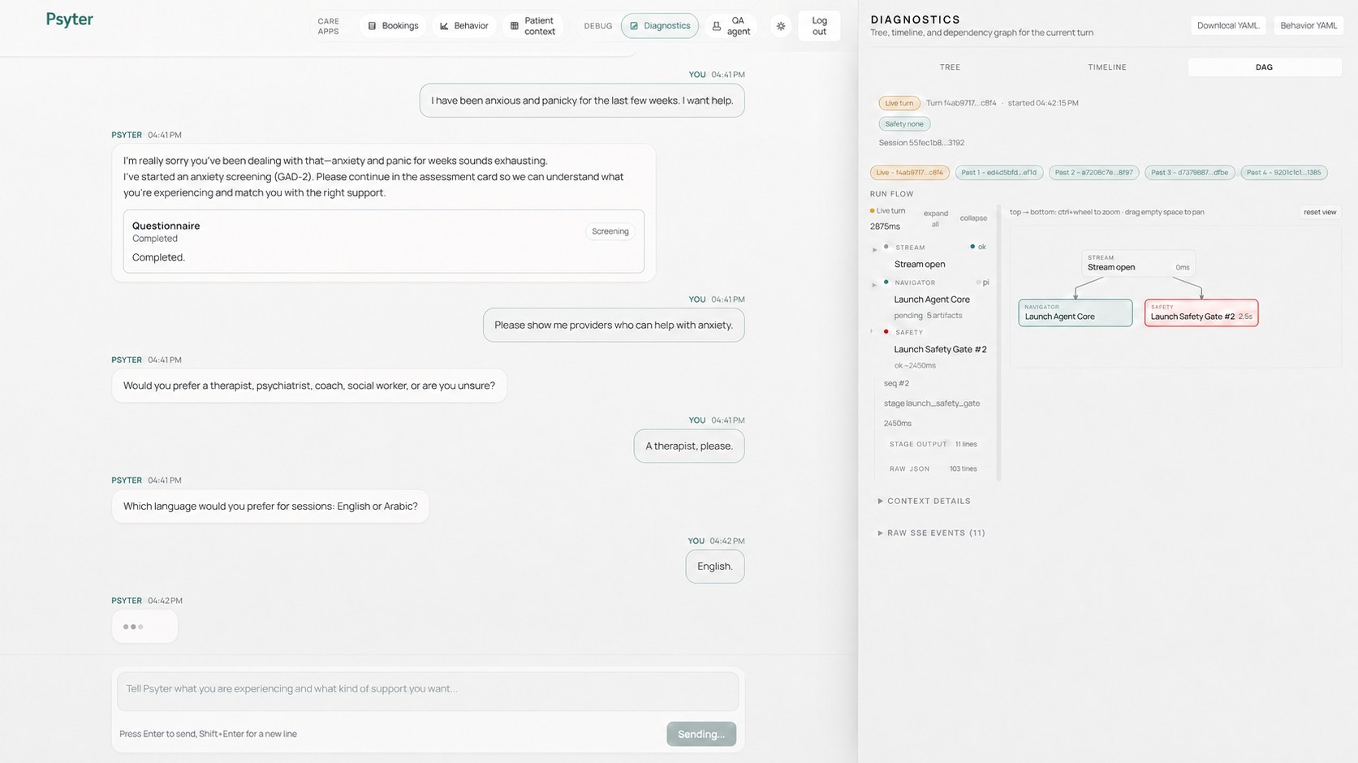Select the Live f4ab9717 turn chip
The height and width of the screenshot is (763, 1358).
[909, 172]
